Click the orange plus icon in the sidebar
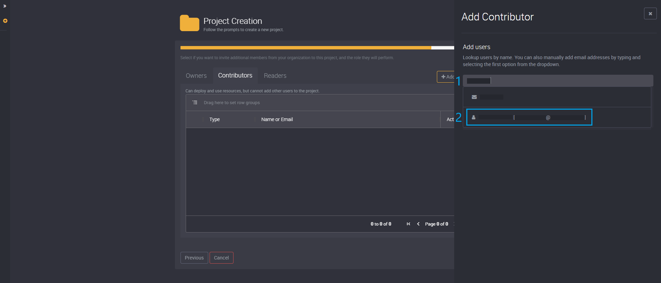 (x=5, y=21)
